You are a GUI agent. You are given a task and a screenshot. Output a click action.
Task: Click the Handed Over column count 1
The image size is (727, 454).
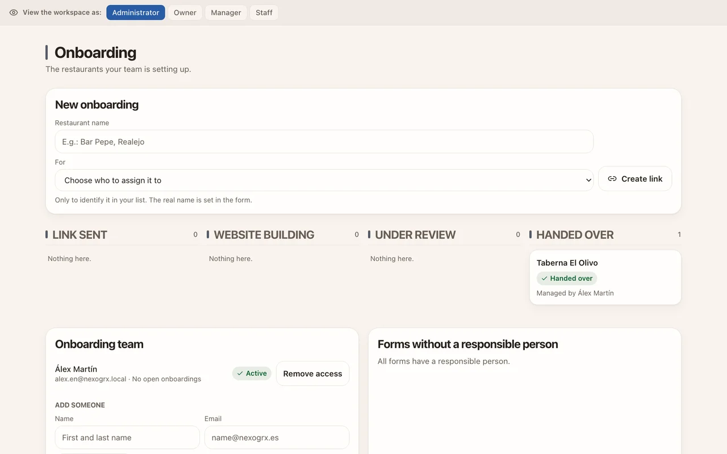point(679,234)
